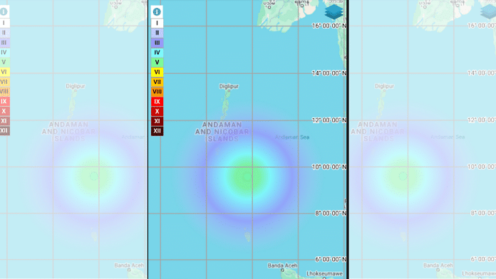Image resolution: width=496 pixels, height=279 pixels.
Task: Select intensity I swatch in the center legend
Action: (x=157, y=23)
